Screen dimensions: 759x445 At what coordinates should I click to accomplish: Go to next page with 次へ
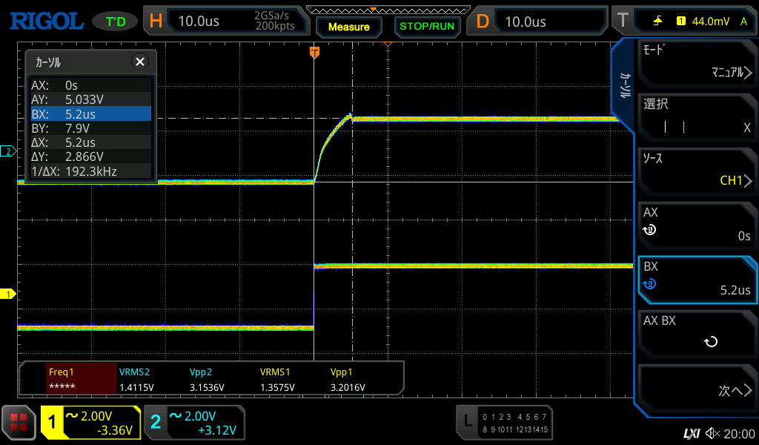(x=697, y=389)
